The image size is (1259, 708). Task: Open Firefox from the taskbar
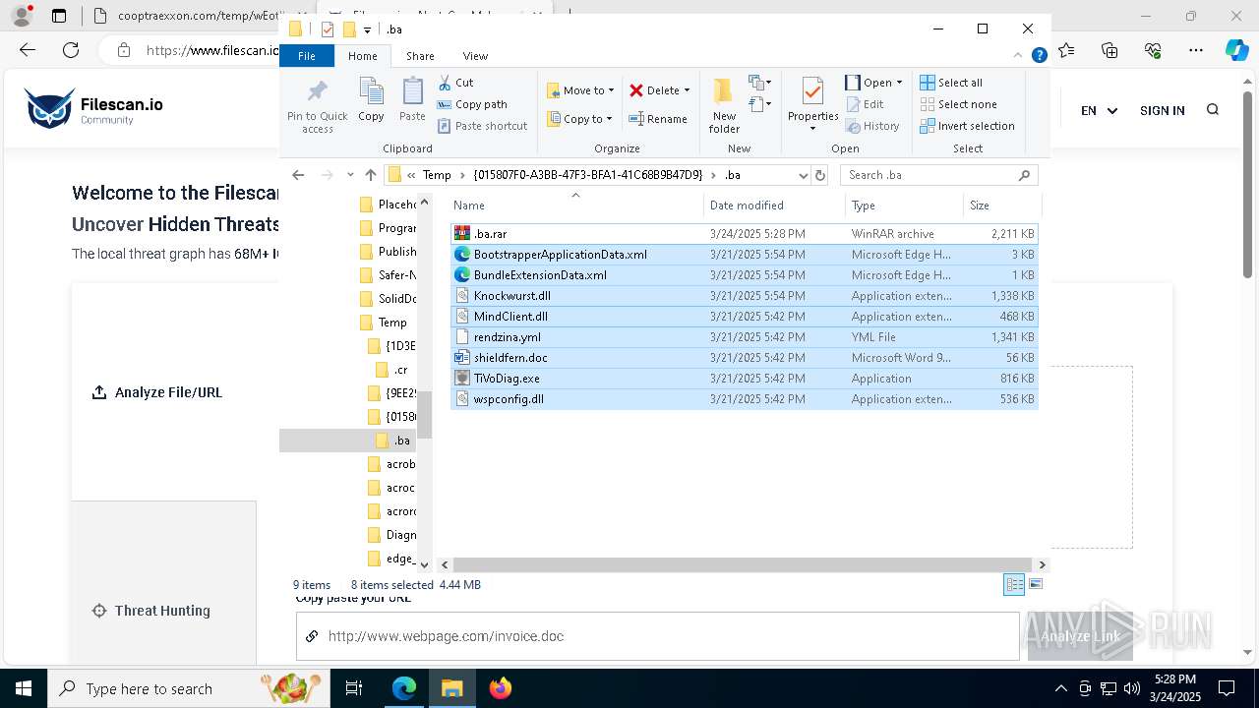pyautogui.click(x=501, y=688)
